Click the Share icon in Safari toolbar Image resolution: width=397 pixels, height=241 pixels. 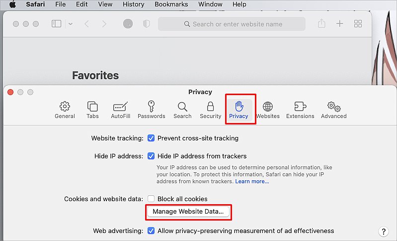coord(321,24)
